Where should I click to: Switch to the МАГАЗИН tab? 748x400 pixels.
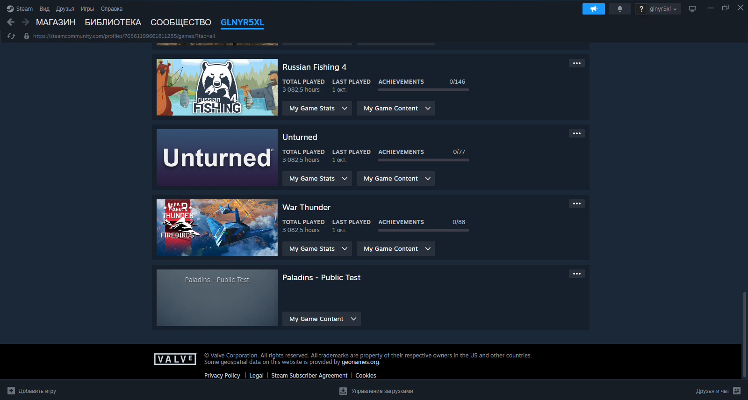coord(56,22)
